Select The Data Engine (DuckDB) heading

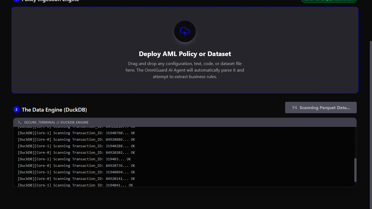tap(54, 110)
